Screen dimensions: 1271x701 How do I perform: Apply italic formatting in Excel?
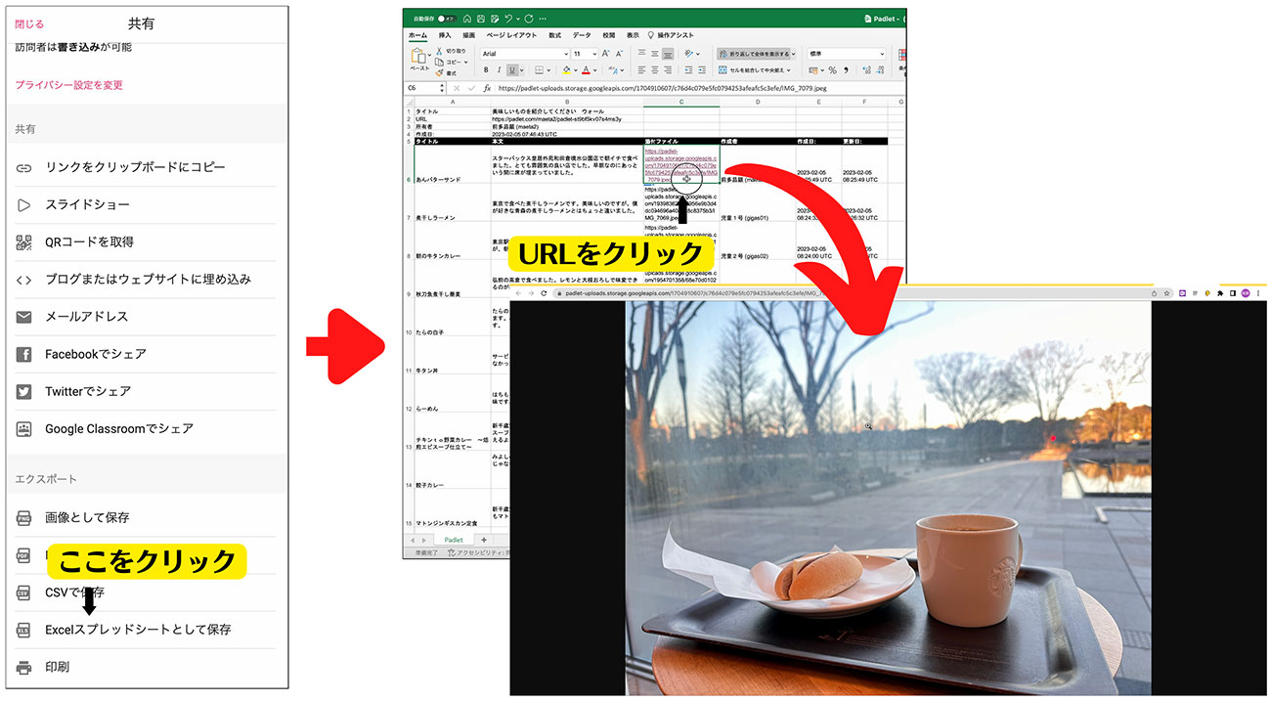pyautogui.click(x=499, y=70)
